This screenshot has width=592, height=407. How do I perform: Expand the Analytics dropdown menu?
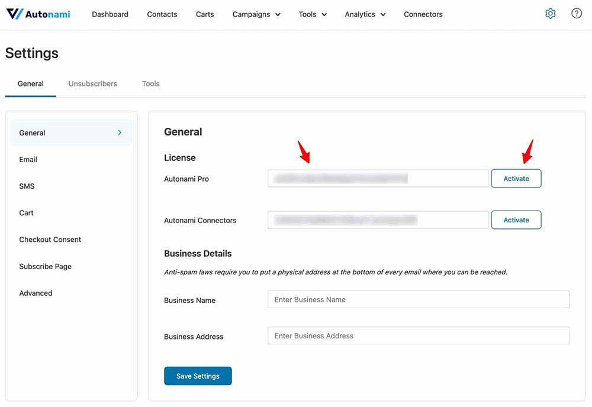pyautogui.click(x=365, y=14)
